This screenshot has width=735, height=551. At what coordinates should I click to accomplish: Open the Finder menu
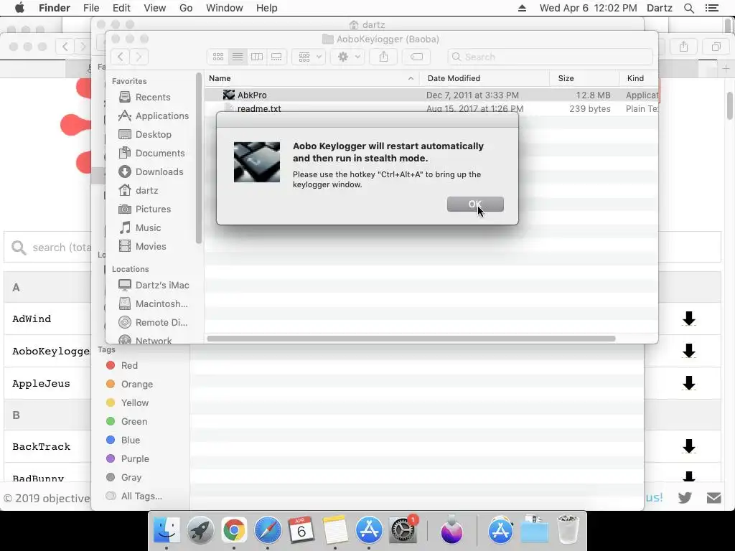[x=55, y=8]
